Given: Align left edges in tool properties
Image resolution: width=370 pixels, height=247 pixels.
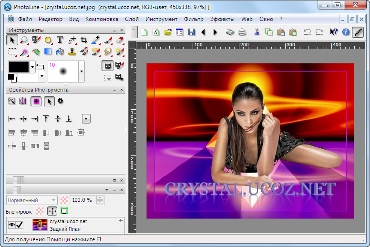Looking at the screenshot, I should [11, 119].
